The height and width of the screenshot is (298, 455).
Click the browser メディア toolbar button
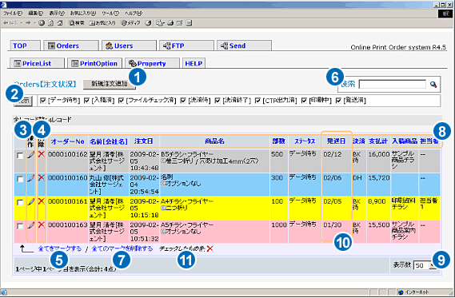pyautogui.click(x=130, y=23)
